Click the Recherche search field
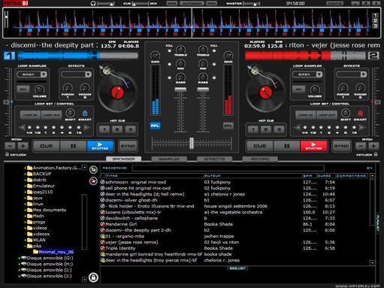 228,168
